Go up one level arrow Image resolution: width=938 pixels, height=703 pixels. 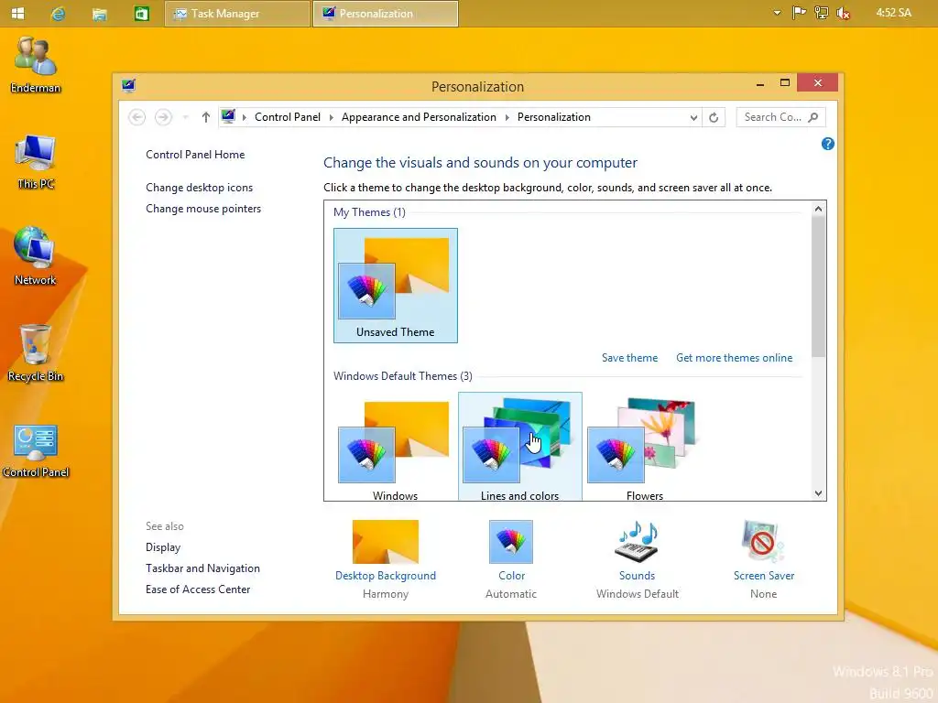(x=206, y=117)
